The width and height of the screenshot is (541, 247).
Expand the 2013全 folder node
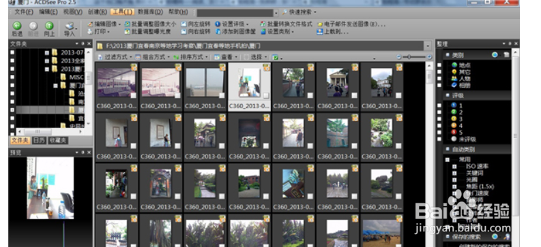(47, 61)
